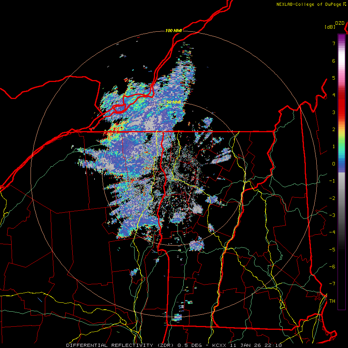Viewport: 348px width, 348px height.
Task: Click the 22:10 timestamp in caption
Action: point(273,345)
